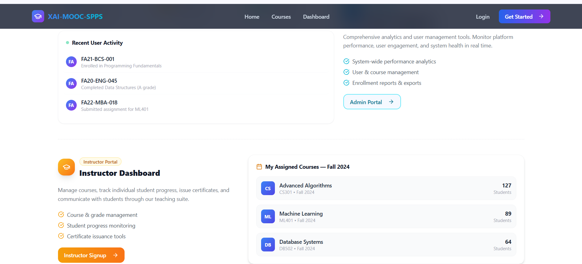Viewport: 582px width, 264px height.
Task: Click 'Student progress monitoring' text
Action: (101, 226)
